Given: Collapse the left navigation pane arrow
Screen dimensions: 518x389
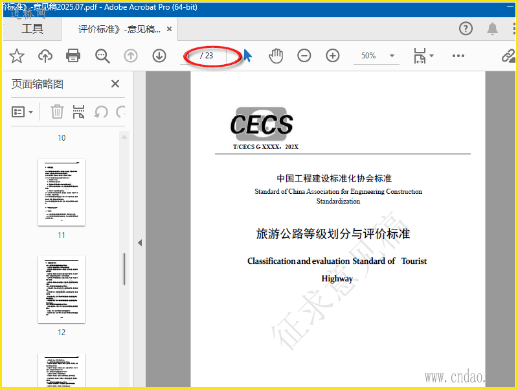Looking at the screenshot, I should pos(140,242).
